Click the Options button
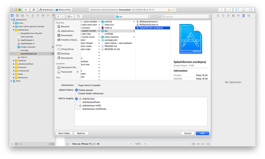The image size is (265, 159). pos(81,133)
